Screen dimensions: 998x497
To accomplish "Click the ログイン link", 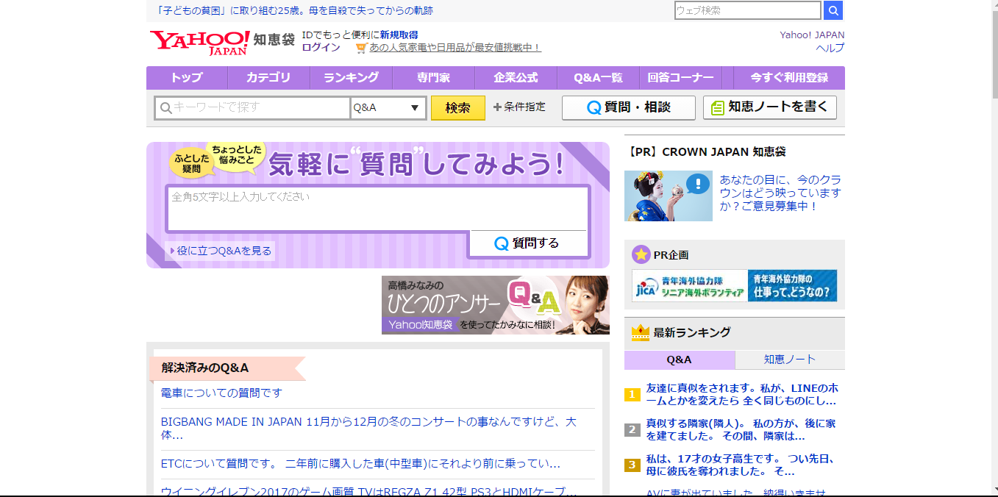I will (x=321, y=47).
